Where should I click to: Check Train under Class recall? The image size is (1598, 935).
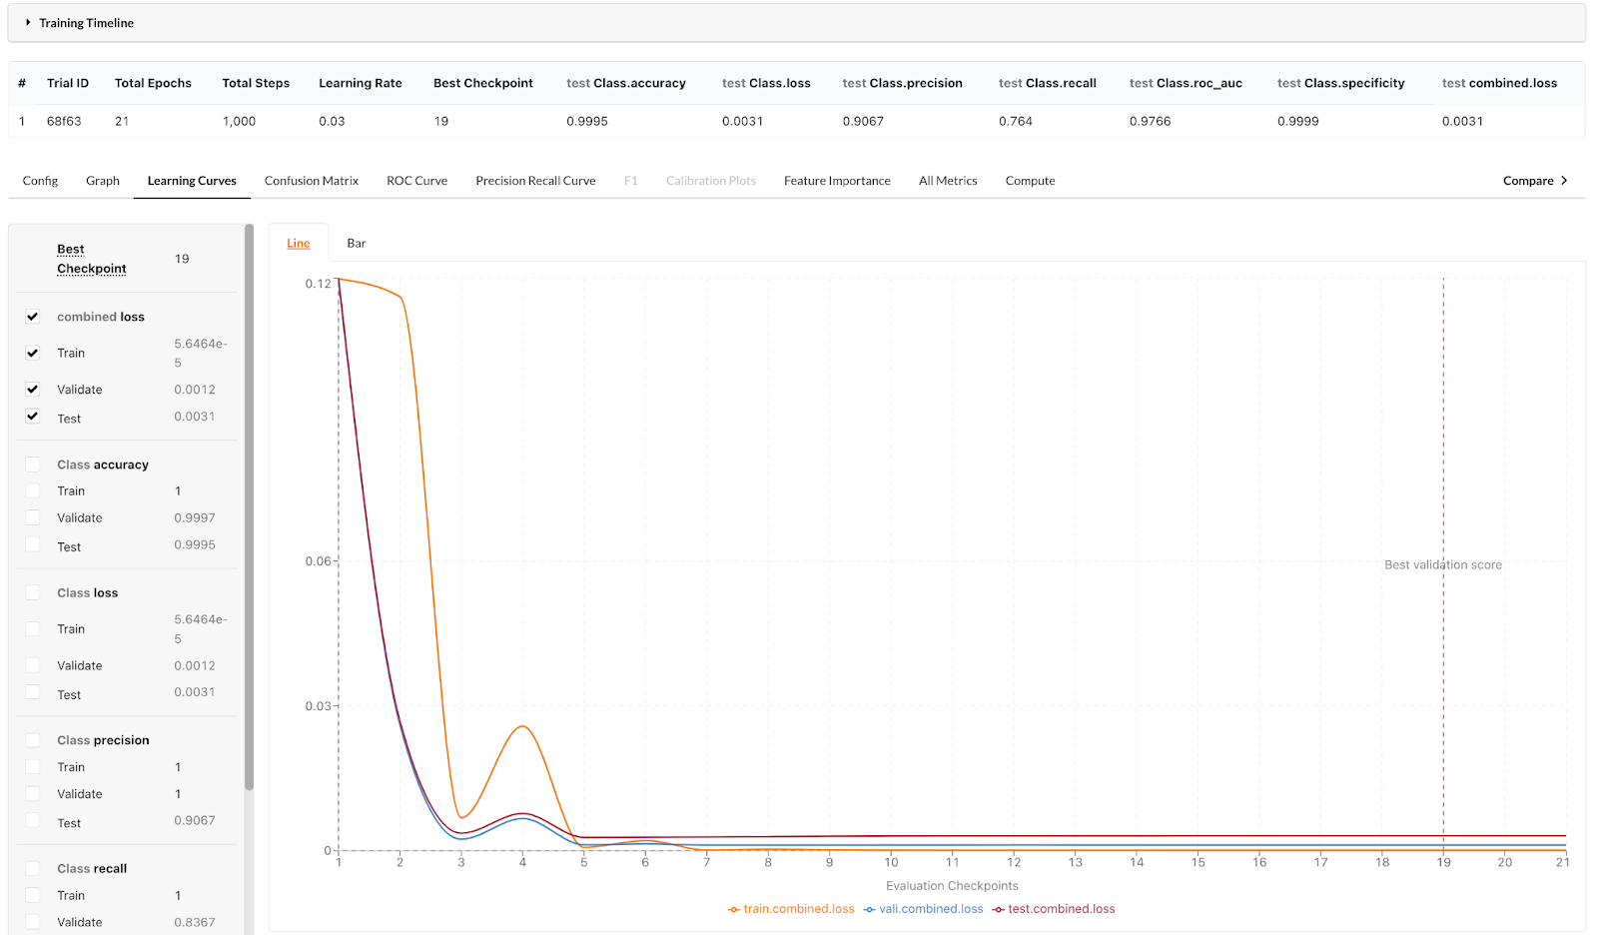[33, 896]
